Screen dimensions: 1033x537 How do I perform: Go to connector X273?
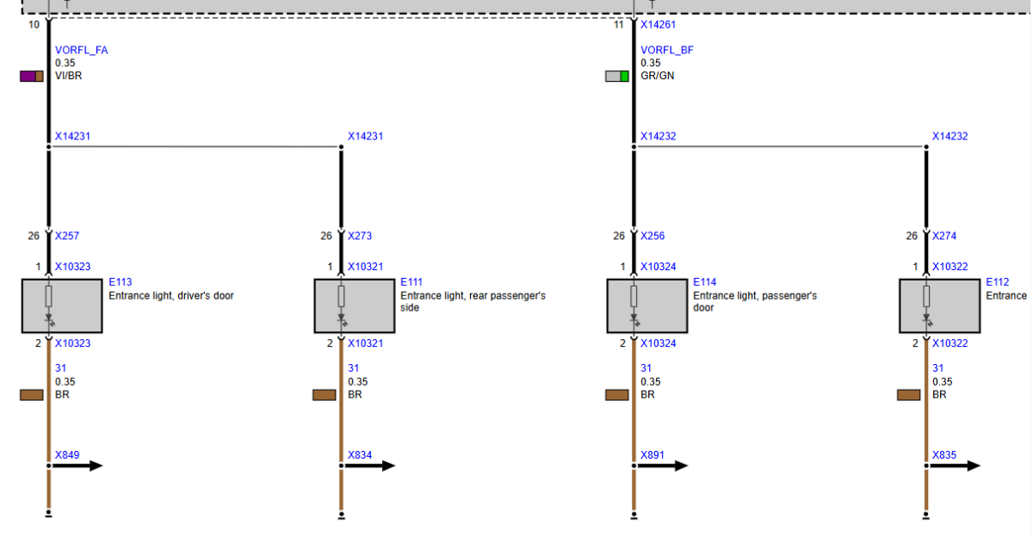pos(360,236)
